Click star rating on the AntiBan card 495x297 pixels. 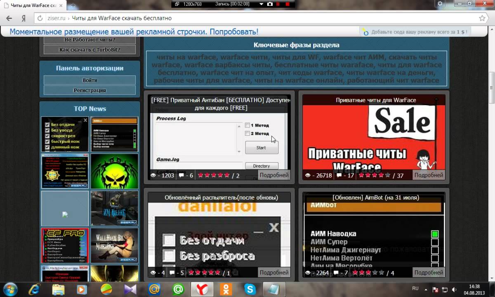pos(214,175)
